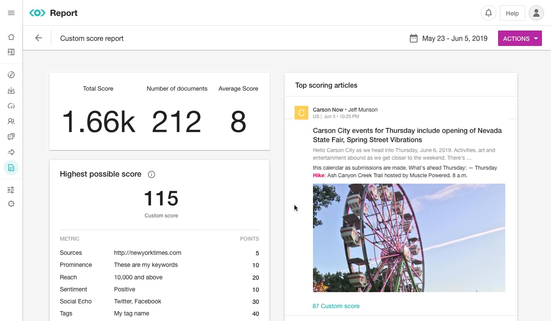Image resolution: width=551 pixels, height=321 pixels.
Task: Click the Average Score value 8
Action: [238, 122]
